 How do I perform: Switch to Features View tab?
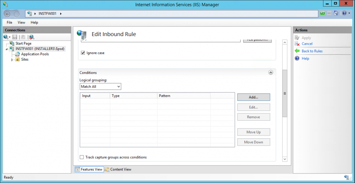coord(89,169)
